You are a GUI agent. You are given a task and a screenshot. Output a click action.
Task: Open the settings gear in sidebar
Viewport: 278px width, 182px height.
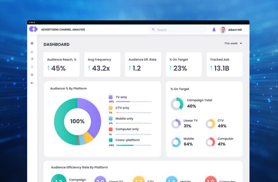point(32,75)
